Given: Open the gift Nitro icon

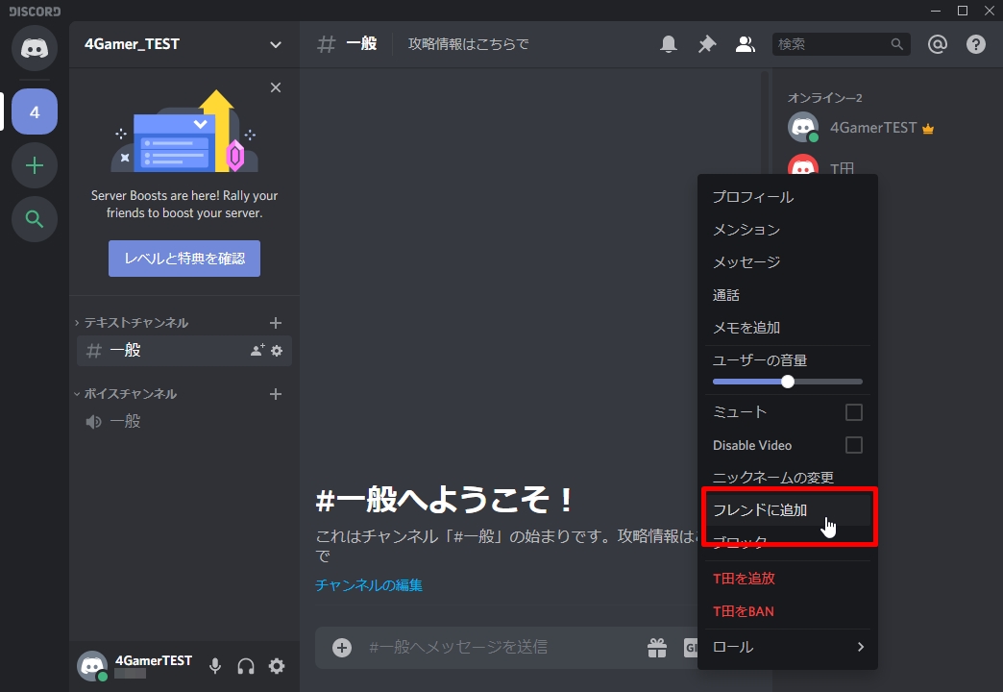Looking at the screenshot, I should (657, 648).
